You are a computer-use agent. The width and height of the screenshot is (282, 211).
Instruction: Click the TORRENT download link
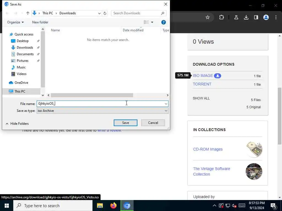[202, 84]
